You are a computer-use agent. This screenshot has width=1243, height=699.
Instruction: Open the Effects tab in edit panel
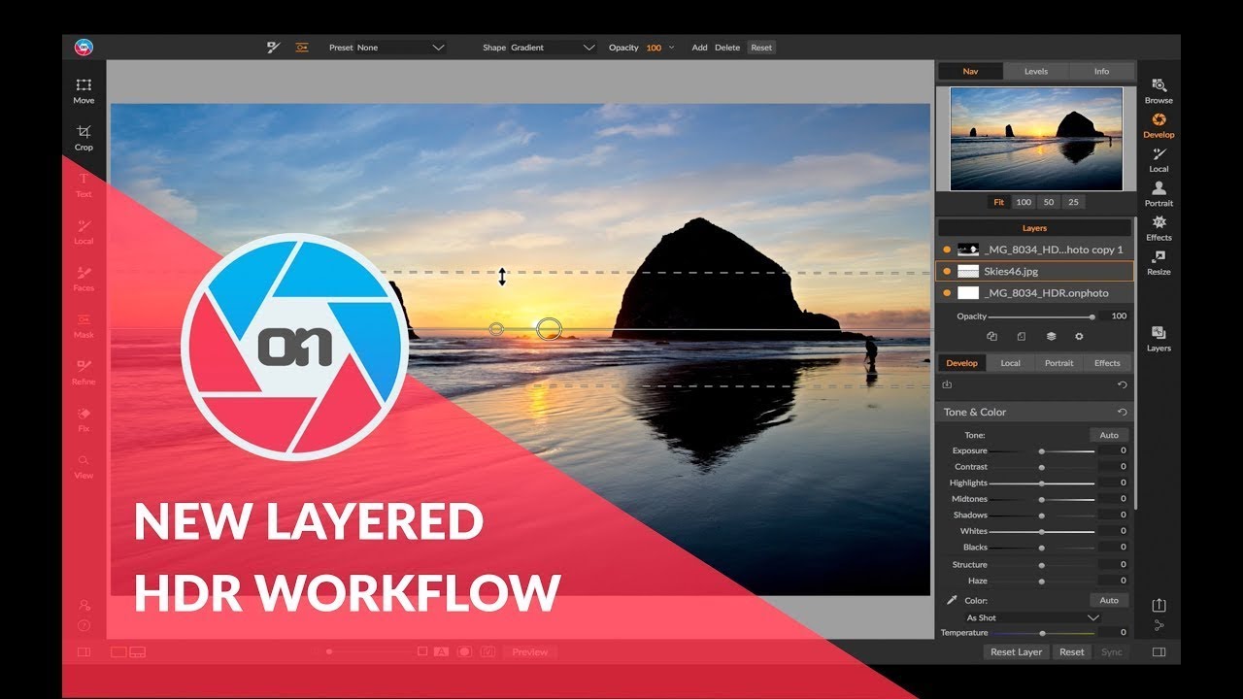point(1107,363)
